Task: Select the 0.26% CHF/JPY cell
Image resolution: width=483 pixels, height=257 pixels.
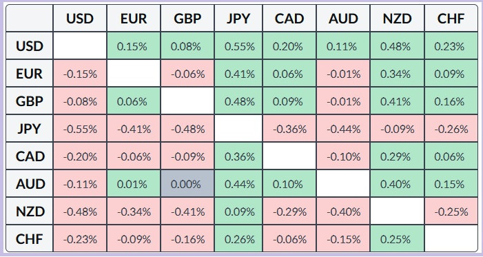Action: (x=238, y=239)
